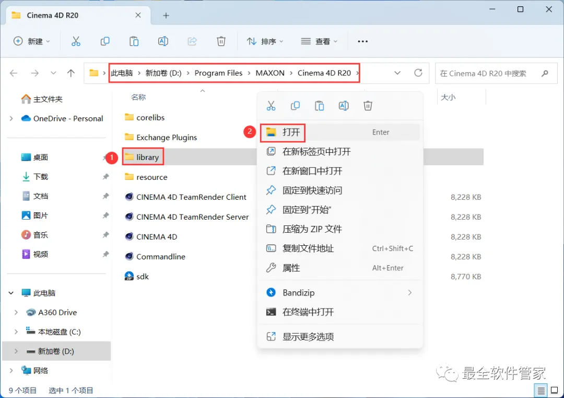The width and height of the screenshot is (564, 398).
Task: Click the context menu Cut icon
Action: tap(271, 106)
